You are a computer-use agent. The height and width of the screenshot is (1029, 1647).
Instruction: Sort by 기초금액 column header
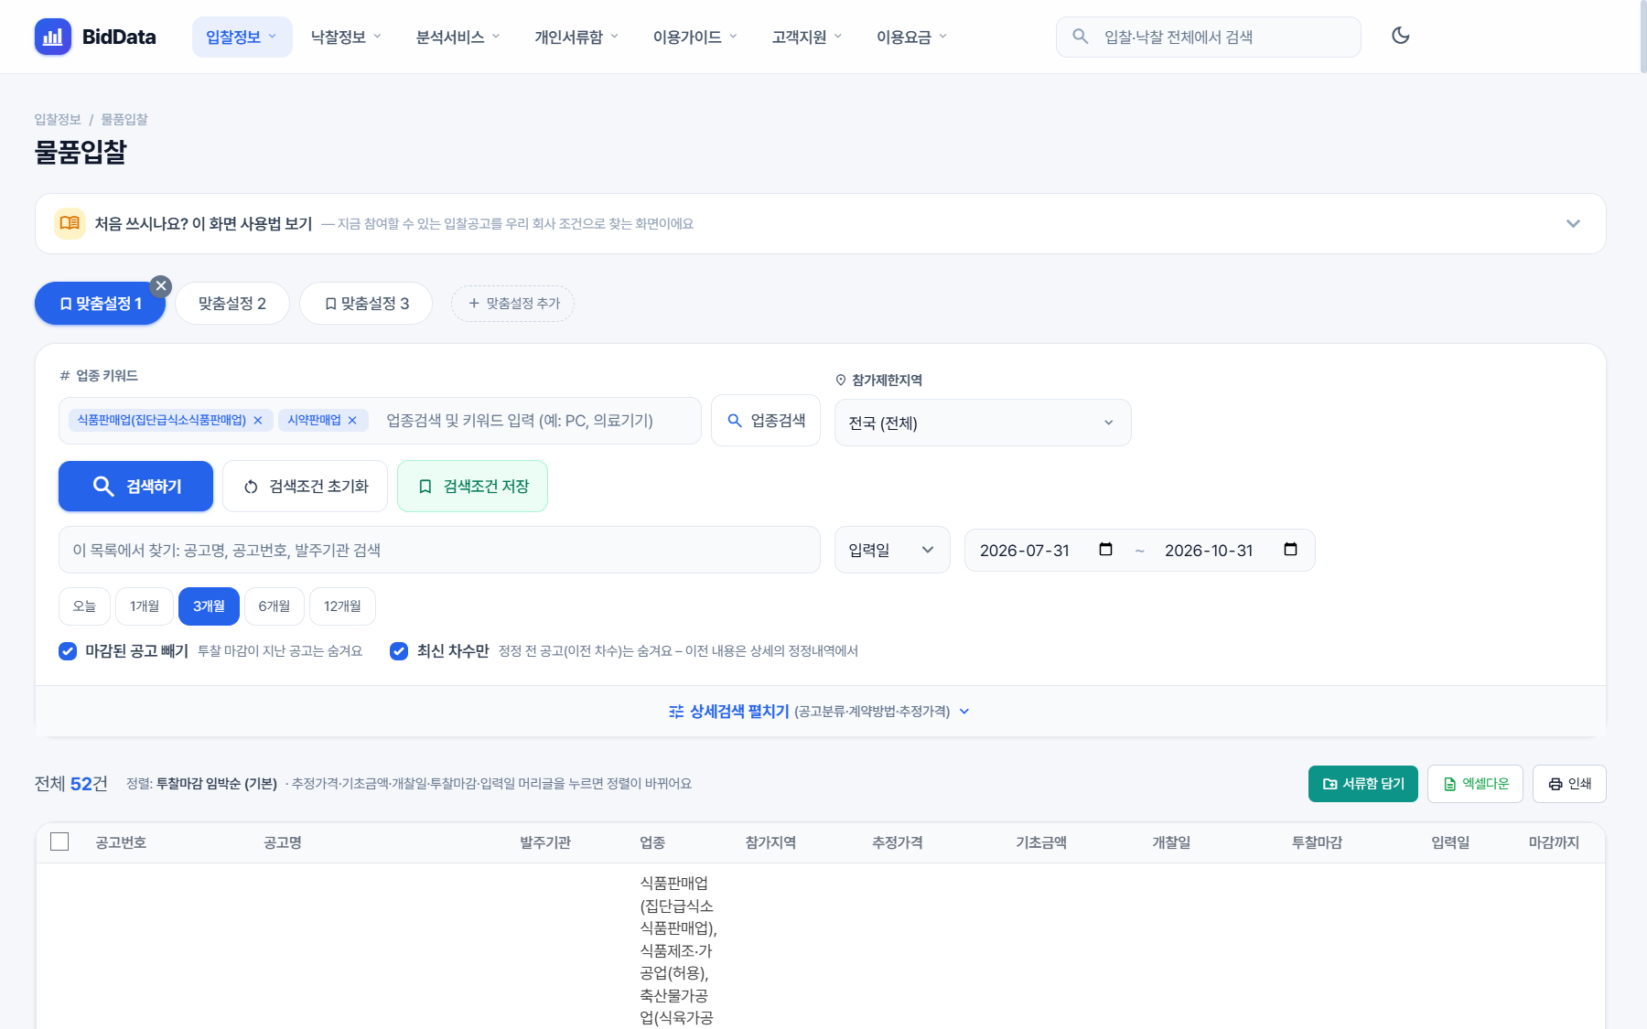1040,842
